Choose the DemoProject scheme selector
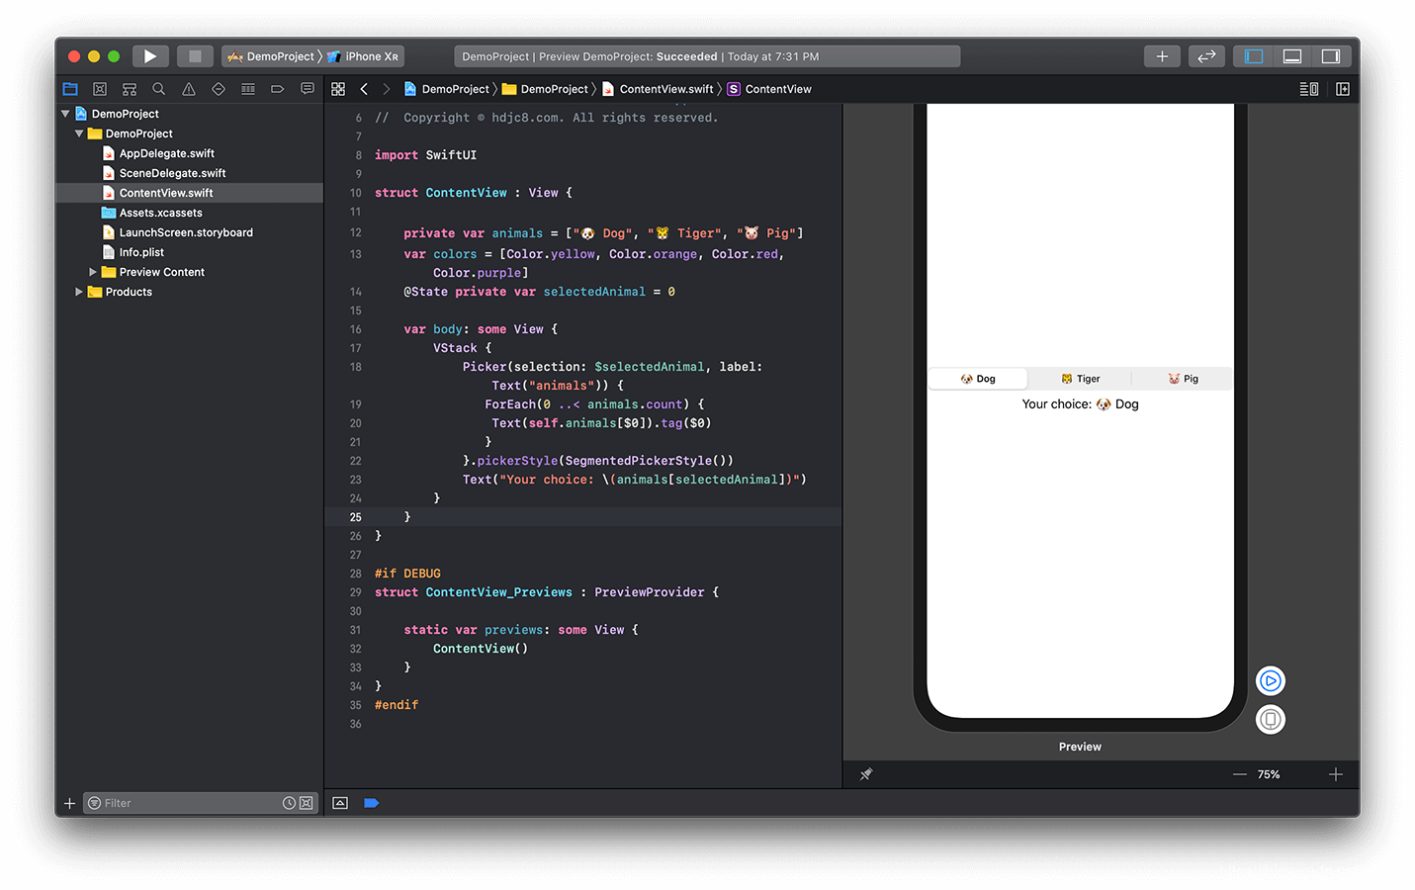The width and height of the screenshot is (1415, 890). point(272,56)
